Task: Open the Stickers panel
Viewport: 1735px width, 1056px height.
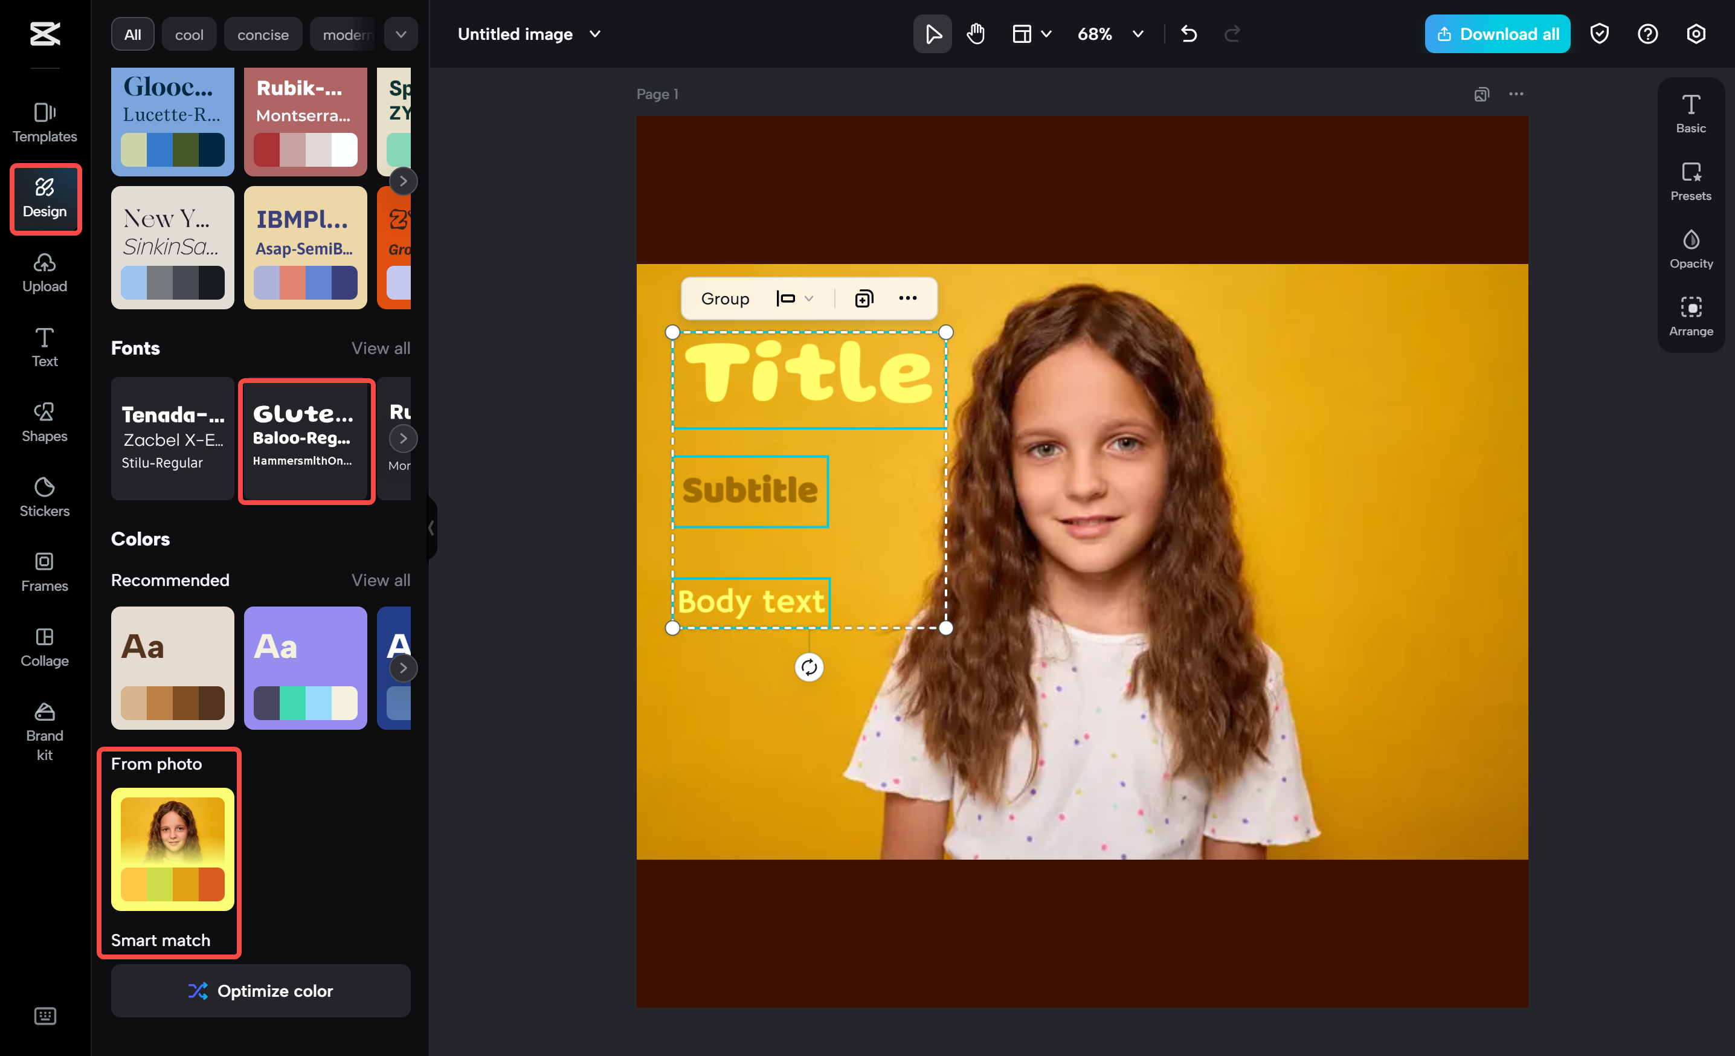Action: pyautogui.click(x=44, y=497)
